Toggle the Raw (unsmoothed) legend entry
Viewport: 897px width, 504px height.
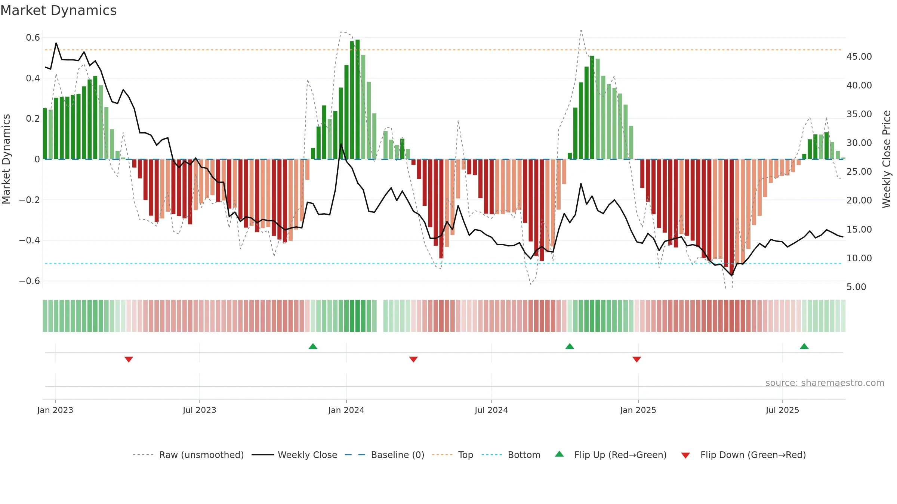tap(188, 455)
